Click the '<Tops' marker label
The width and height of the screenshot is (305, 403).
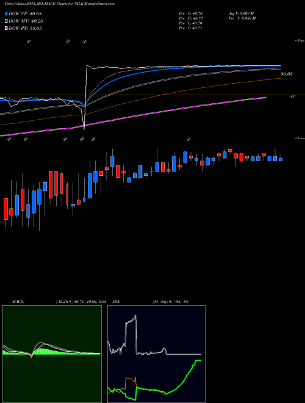pos(300,41)
